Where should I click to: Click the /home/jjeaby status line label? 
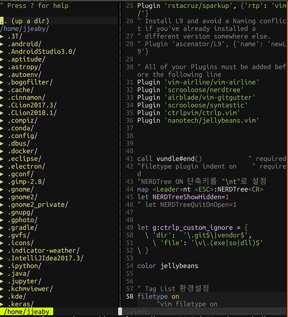tap(26, 312)
